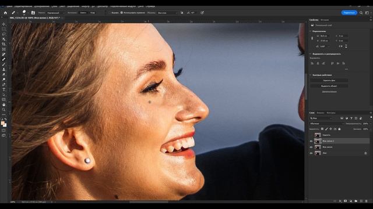Hide the bottom 'Фон' layer
Screen dimensions: 373x209
311,153
